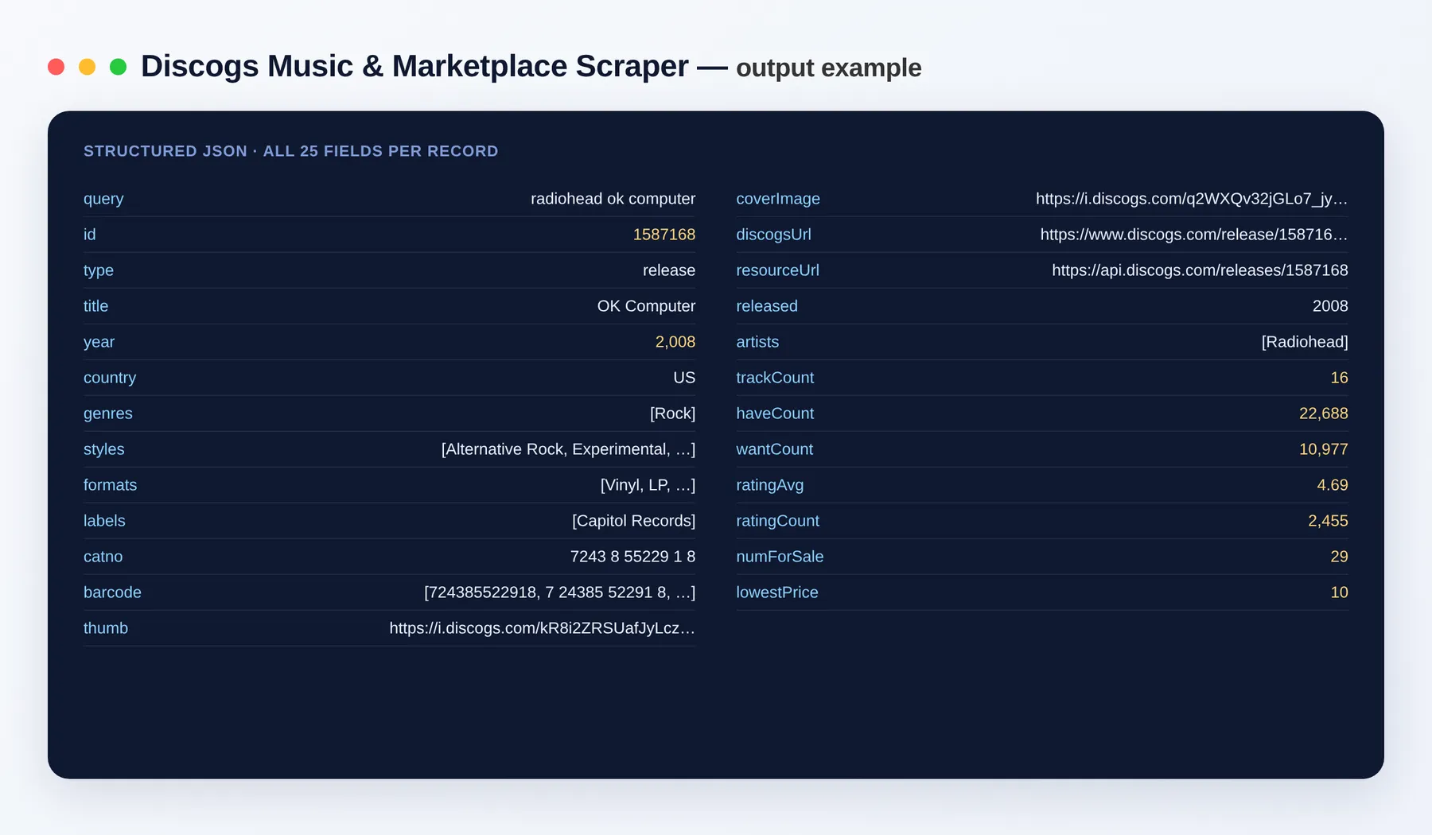Select the numForSale value 29
The width and height of the screenshot is (1432, 835).
[1339, 557]
